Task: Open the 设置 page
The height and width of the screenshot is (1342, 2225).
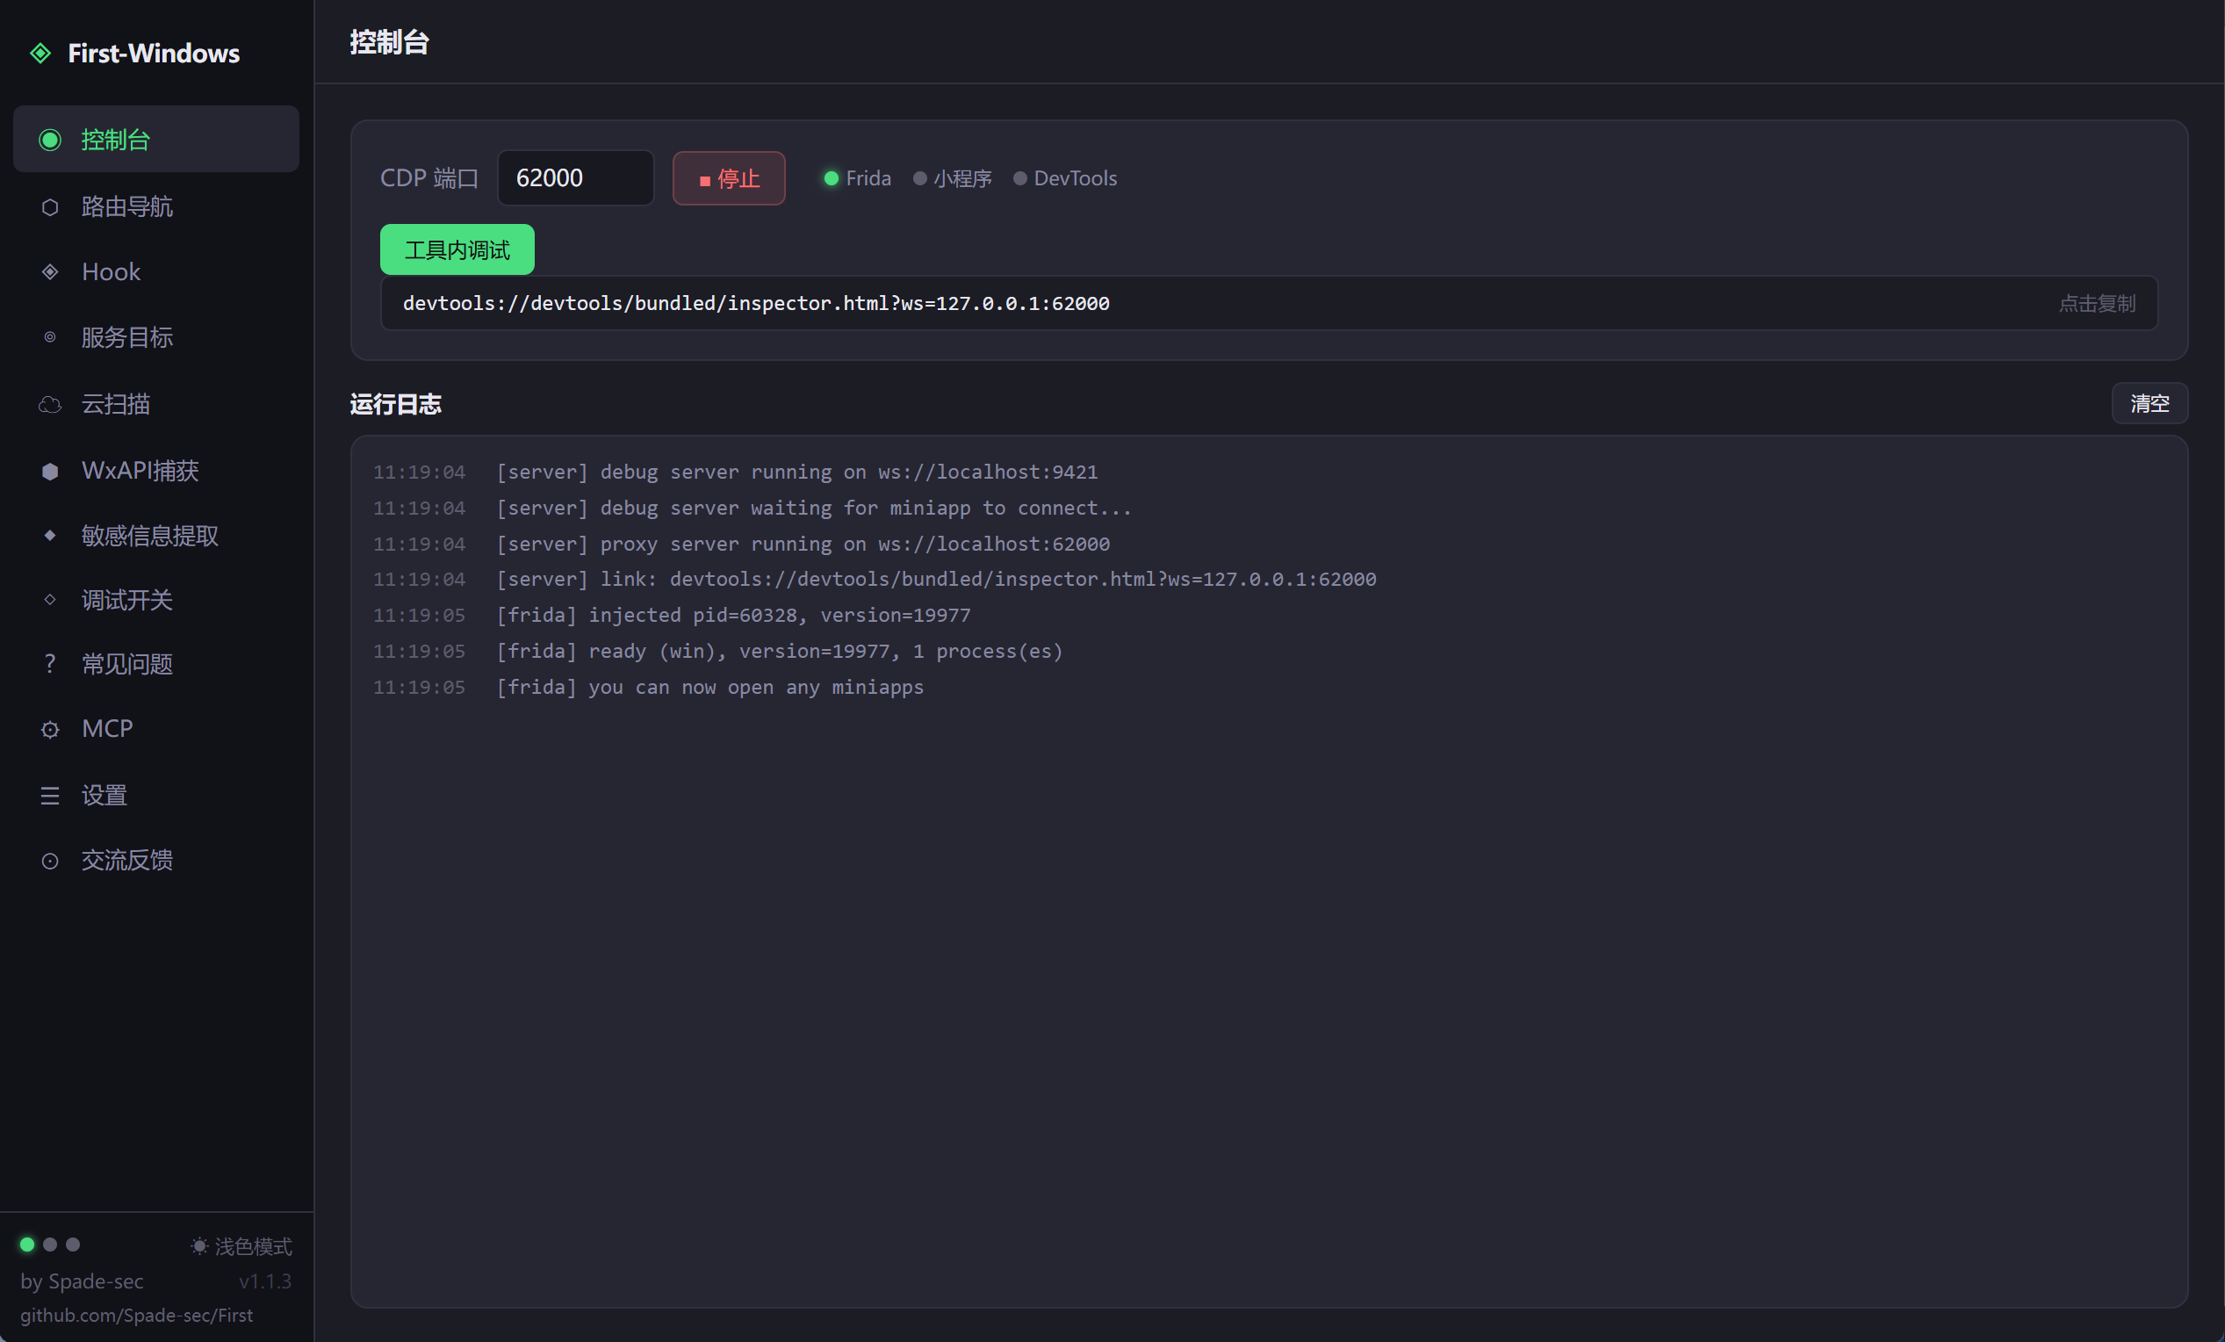Action: [156, 795]
